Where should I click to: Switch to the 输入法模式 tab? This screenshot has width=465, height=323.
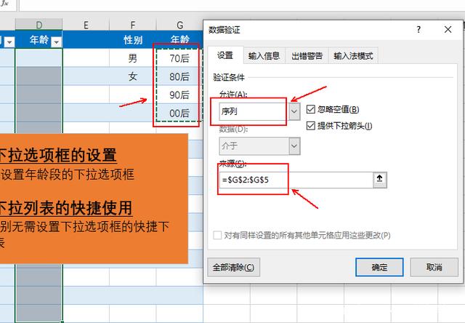(353, 55)
